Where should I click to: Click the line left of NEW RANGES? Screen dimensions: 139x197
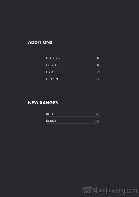12,102
